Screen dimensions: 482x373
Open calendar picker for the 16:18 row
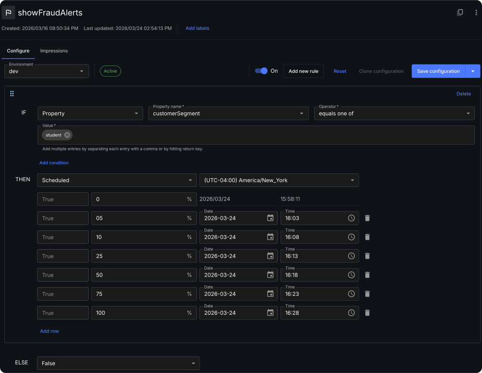(x=270, y=275)
